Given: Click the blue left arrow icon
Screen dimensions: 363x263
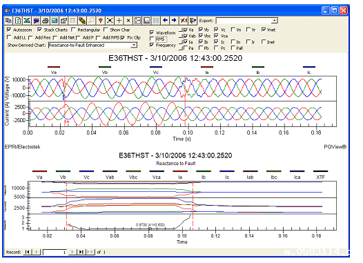Looking at the screenshot, I should click(x=165, y=21).
